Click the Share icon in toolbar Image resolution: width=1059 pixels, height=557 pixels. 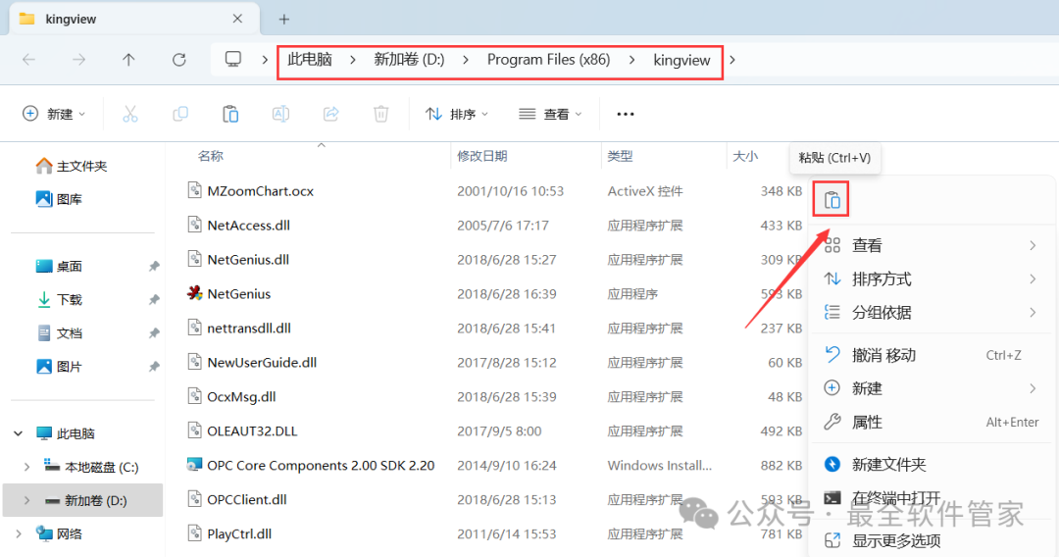point(331,114)
